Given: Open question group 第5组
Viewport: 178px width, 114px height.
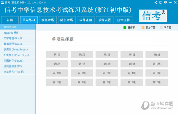Looking at the screenshot, I should 157,55.
